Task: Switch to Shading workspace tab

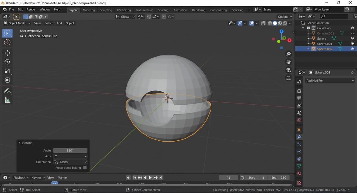Action: (x=163, y=10)
